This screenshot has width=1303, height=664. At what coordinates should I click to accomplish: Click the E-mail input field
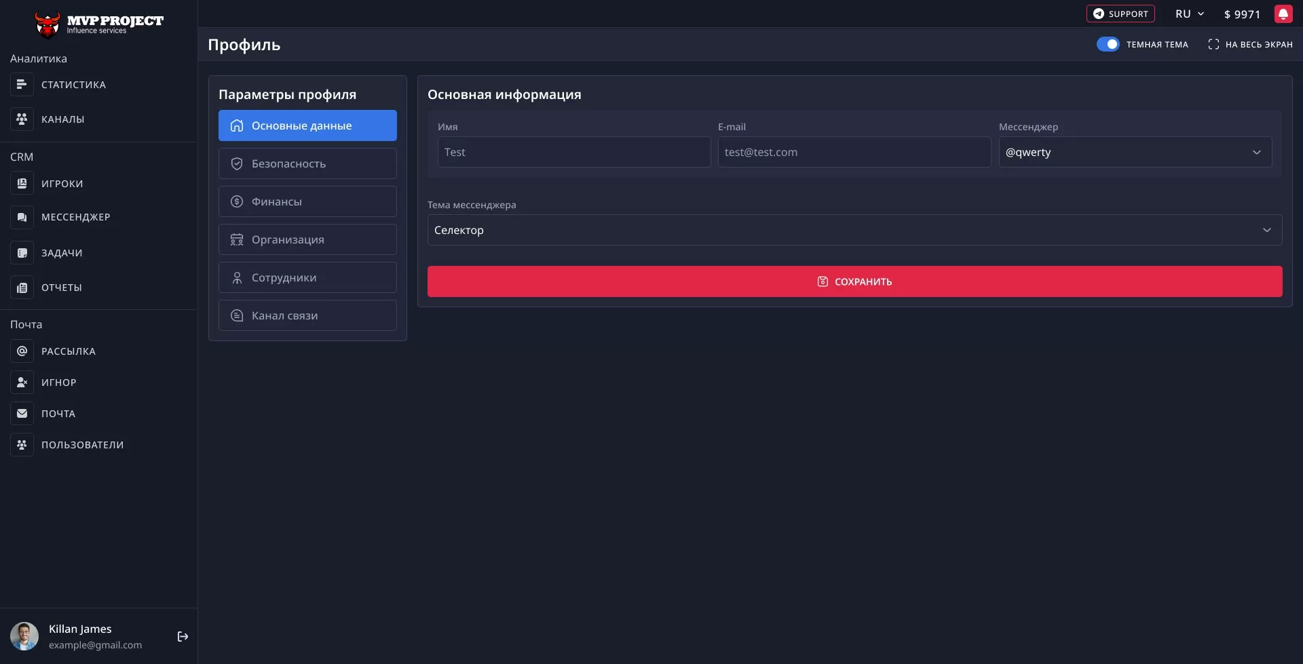click(853, 152)
